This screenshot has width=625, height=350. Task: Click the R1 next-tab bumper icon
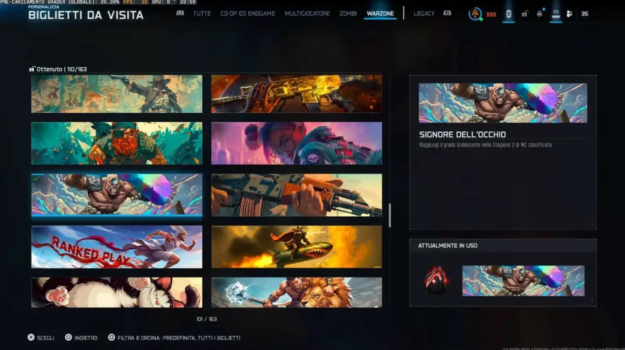tap(447, 13)
